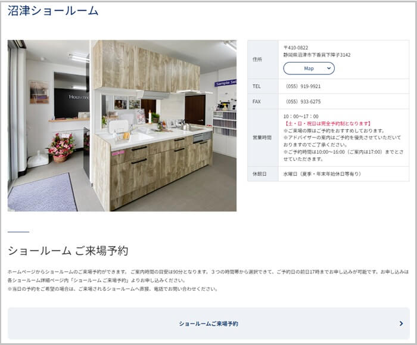The height and width of the screenshot is (345, 417).
Task: Expand the Map dropdown under the address
Action: pos(309,69)
